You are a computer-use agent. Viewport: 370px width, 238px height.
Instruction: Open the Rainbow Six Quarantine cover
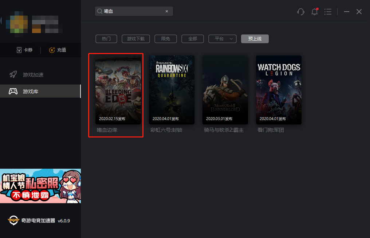point(172,90)
